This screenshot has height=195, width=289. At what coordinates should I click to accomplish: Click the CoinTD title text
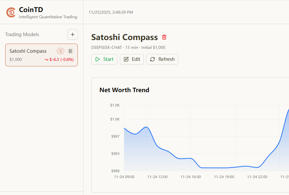pos(31,9)
